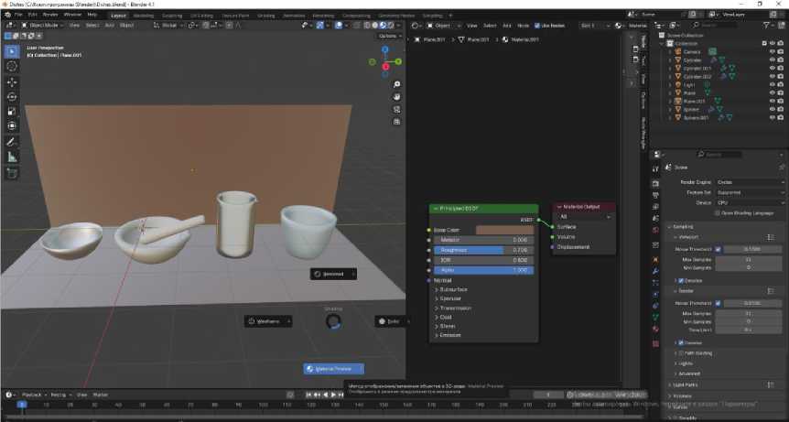The width and height of the screenshot is (789, 422).
Task: Choose Wireframe in the shading pie menu
Action: click(268, 321)
